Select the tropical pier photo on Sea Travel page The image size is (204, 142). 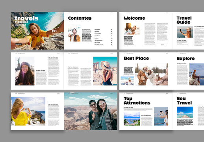tap(185, 112)
